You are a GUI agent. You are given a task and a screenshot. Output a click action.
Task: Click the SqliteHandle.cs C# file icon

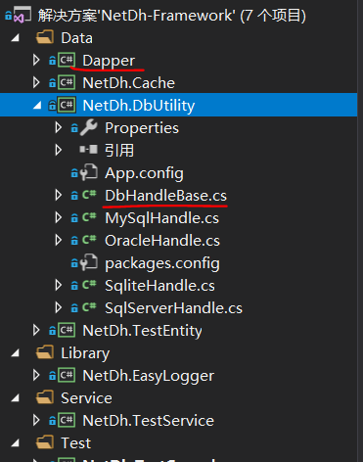point(89,285)
